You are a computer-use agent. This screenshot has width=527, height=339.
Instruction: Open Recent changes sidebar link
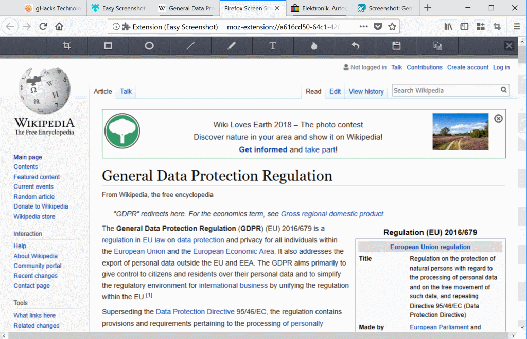tap(36, 276)
